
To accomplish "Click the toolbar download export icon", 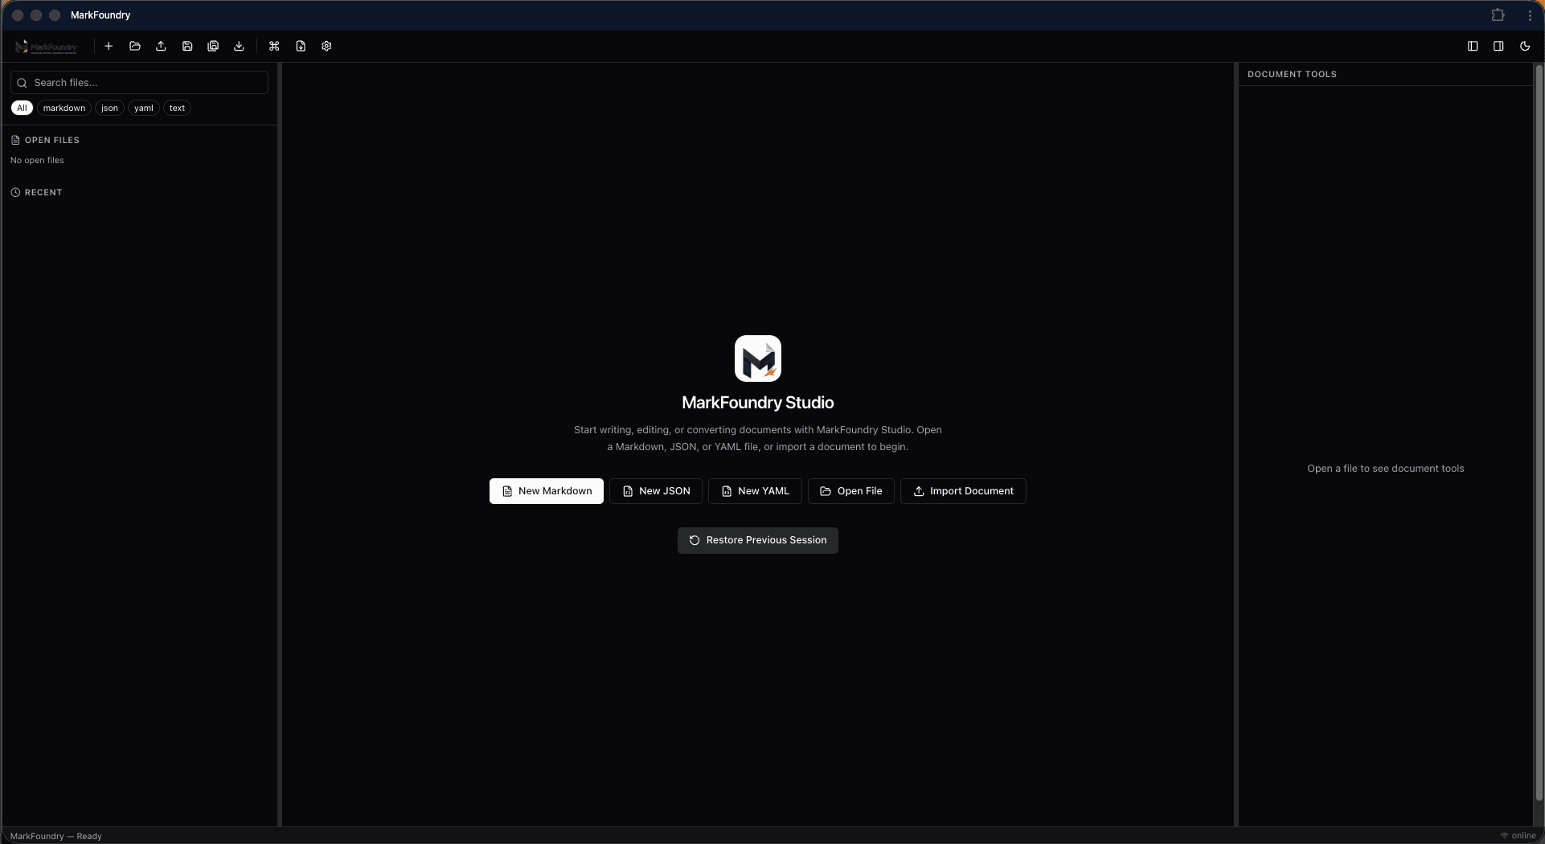I will point(239,47).
